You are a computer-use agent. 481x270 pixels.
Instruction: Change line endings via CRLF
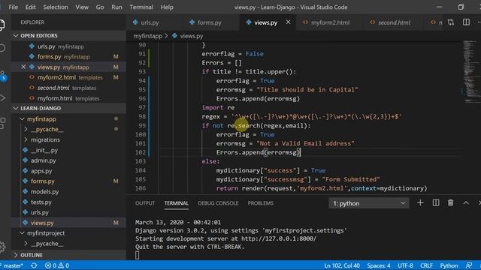[426, 265]
